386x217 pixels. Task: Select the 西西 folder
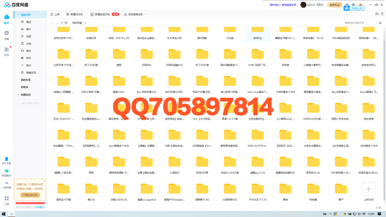pos(91,165)
